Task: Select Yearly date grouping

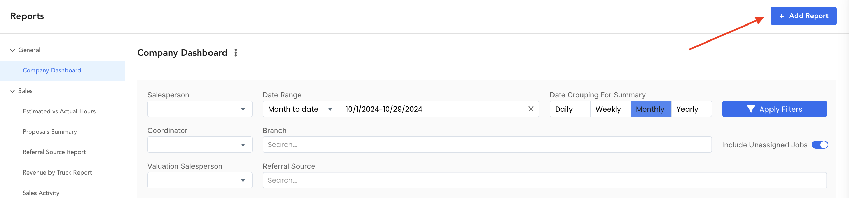Action: [691, 109]
